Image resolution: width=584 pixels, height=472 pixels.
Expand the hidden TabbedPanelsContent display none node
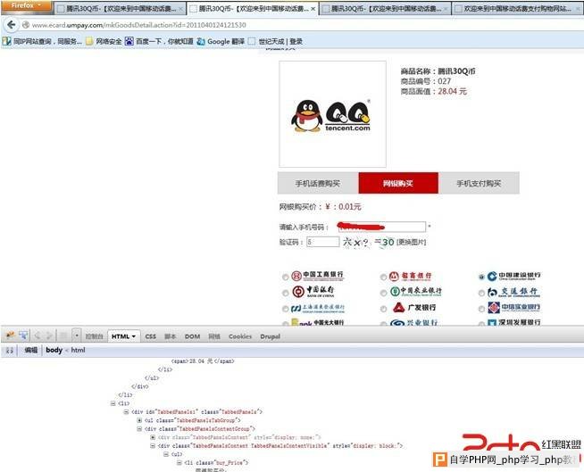(x=153, y=437)
